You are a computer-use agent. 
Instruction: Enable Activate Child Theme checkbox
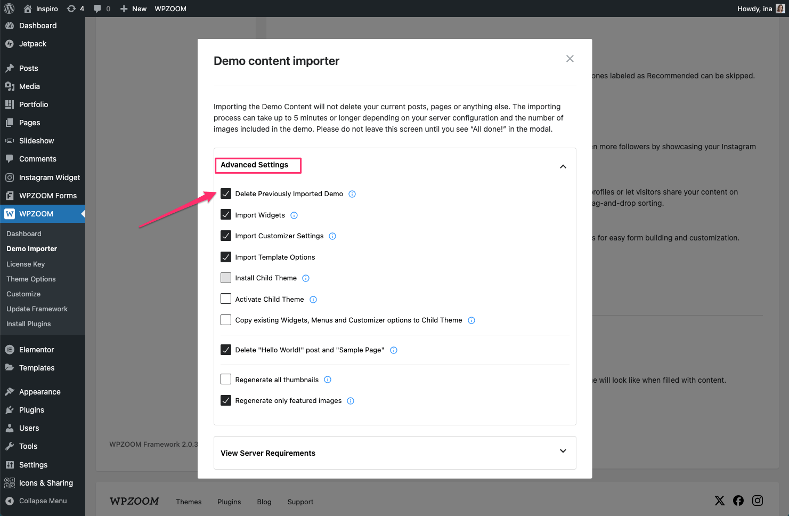(x=226, y=299)
